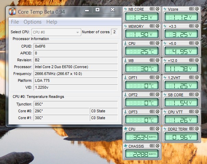Click the Processor field Intel Core 2 Duo E6700
This screenshot has width=207, height=164.
click(75, 67)
